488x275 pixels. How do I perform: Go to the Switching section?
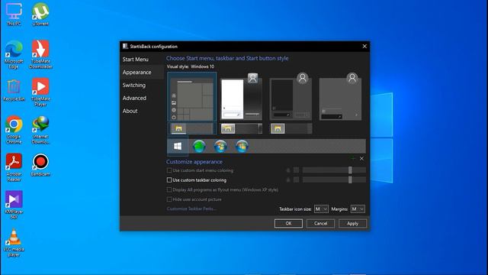click(x=134, y=85)
